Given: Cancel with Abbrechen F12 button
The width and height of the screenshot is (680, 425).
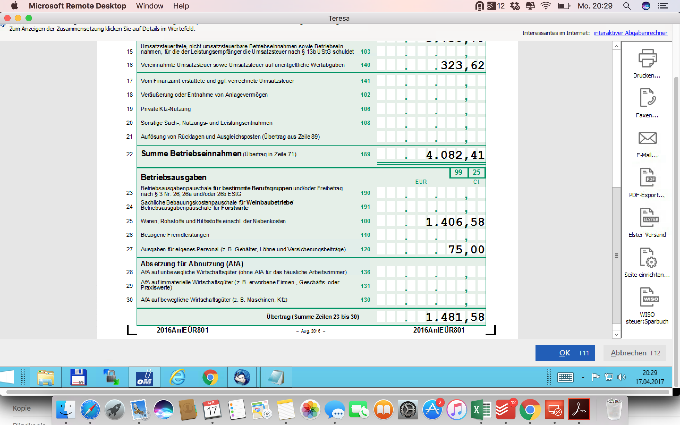Looking at the screenshot, I should pyautogui.click(x=635, y=352).
